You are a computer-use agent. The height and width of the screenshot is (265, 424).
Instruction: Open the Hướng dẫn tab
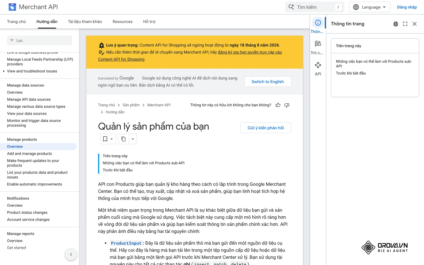pyautogui.click(x=47, y=21)
